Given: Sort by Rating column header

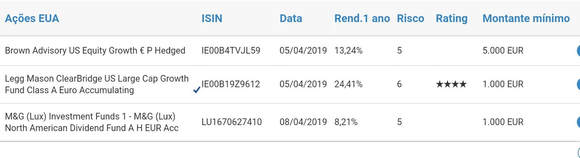Looking at the screenshot, I should click(x=451, y=19).
